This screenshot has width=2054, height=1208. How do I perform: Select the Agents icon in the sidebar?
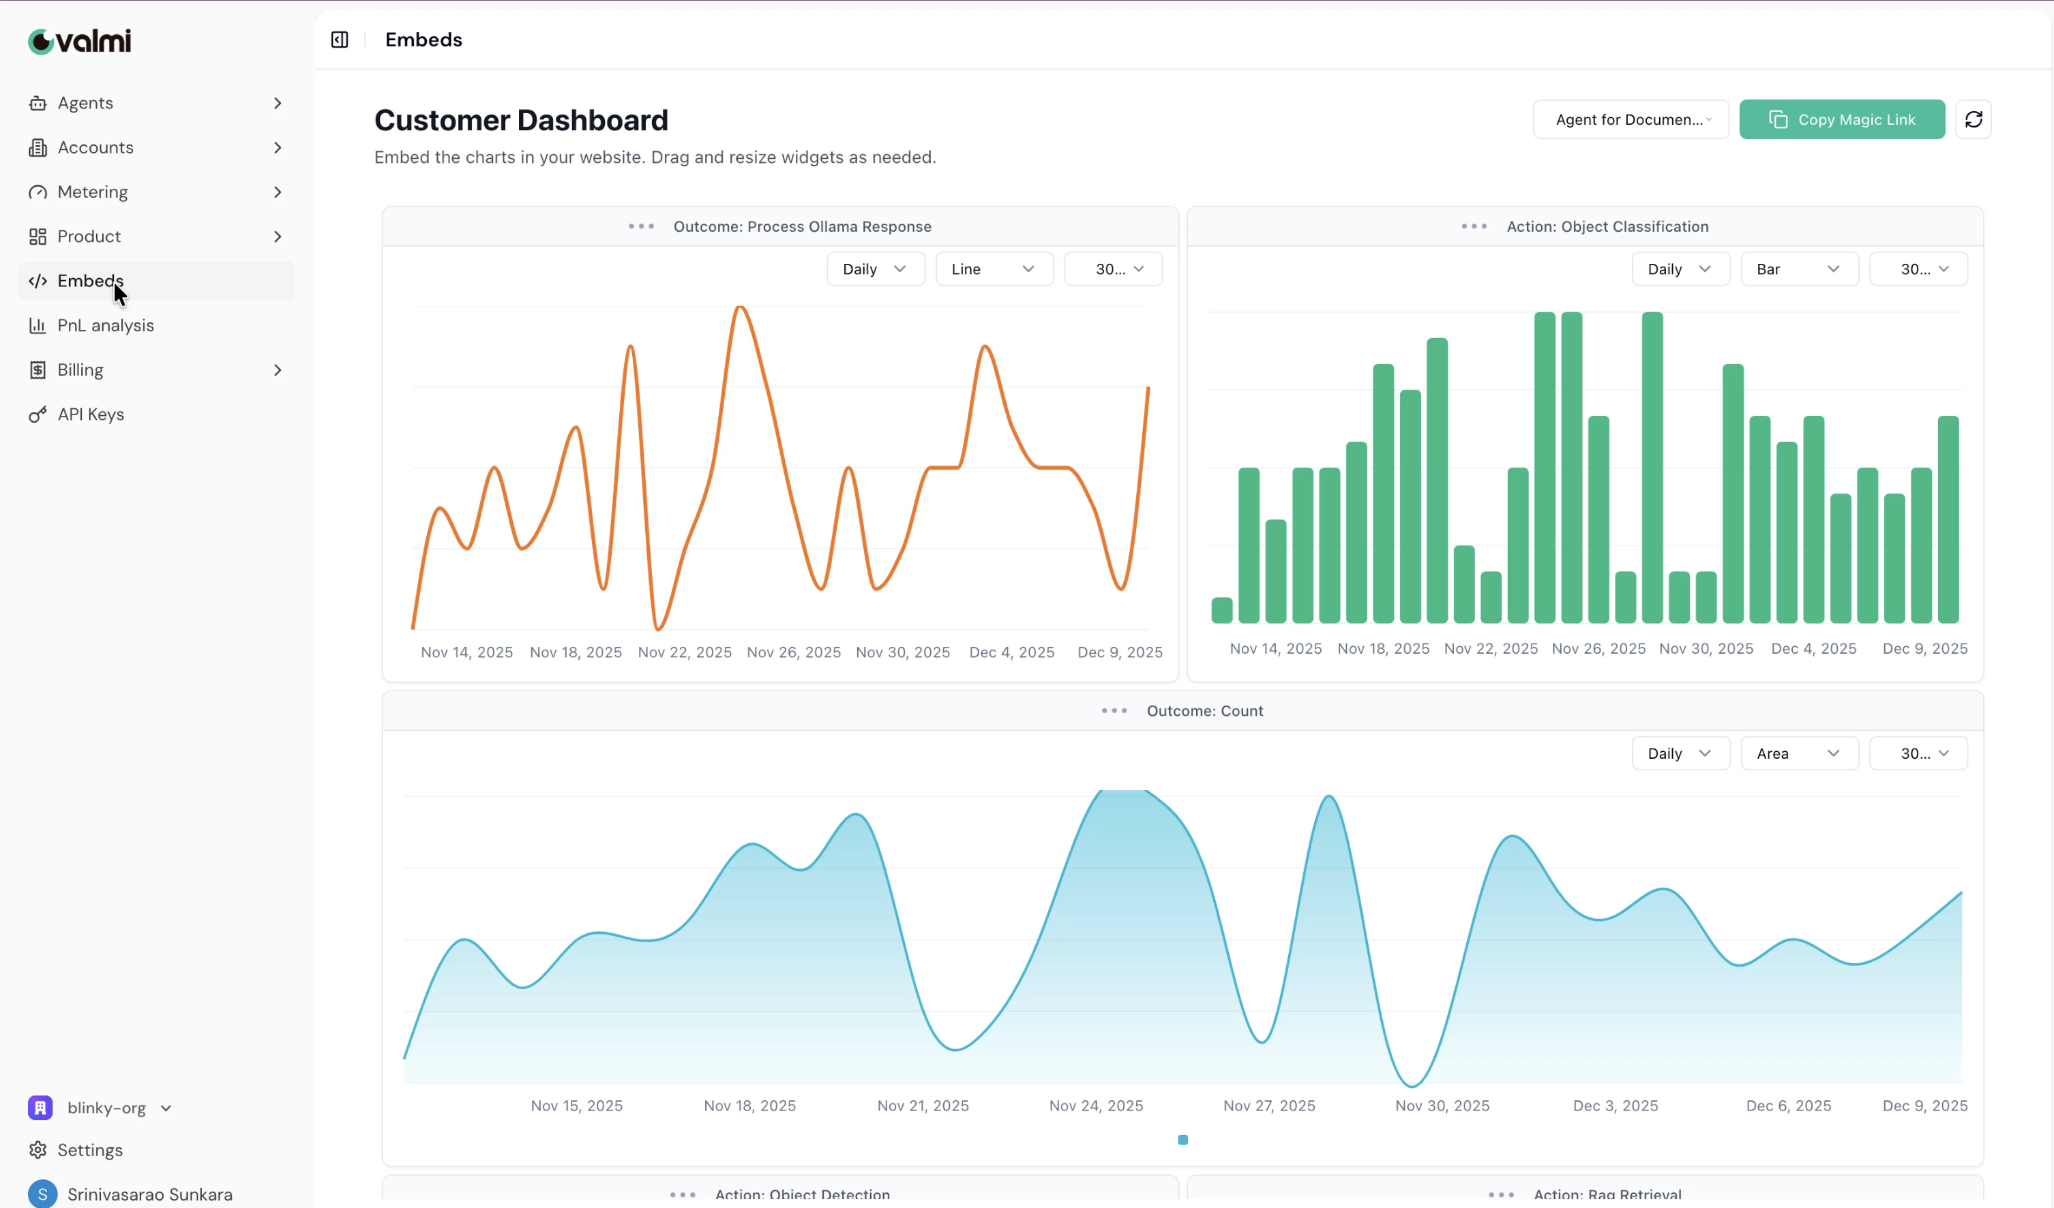38,103
